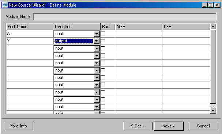Toggle the Bus checkbox in the seventh row
This screenshot has height=134, width=222.
[103, 78]
